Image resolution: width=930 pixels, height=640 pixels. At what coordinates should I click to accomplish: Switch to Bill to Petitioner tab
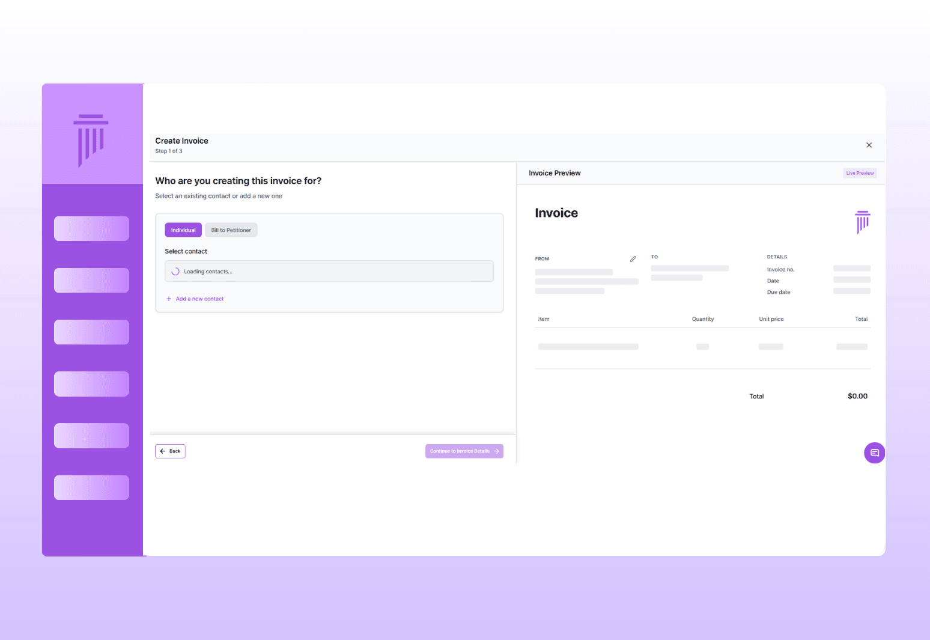(x=231, y=230)
